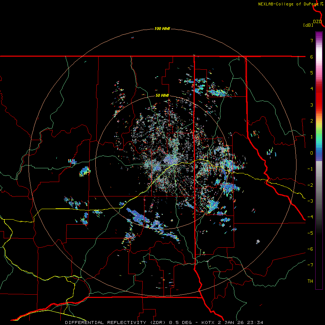Screen dimensions: 325x325
Task: Click the 2 value on the dB scale
Action: pyautogui.click(x=312, y=121)
